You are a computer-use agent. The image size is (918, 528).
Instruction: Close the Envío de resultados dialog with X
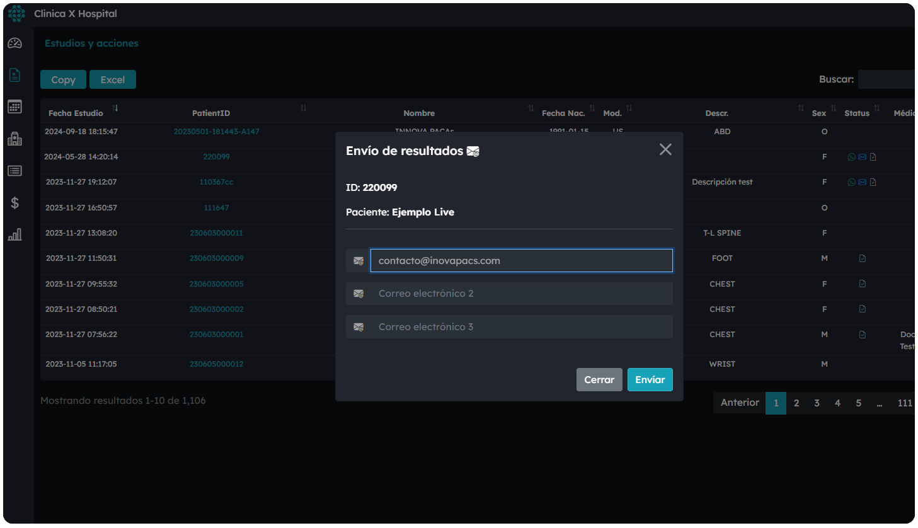coord(665,149)
